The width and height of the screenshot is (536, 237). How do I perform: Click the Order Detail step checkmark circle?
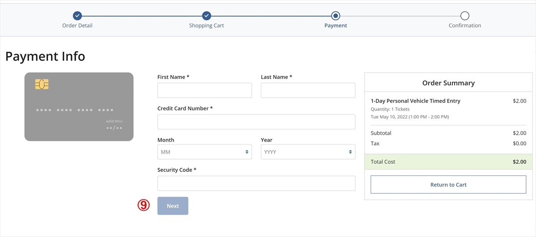pyautogui.click(x=77, y=16)
